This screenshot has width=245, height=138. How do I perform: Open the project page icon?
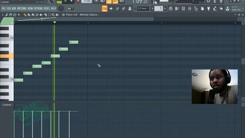[x=203, y=8]
